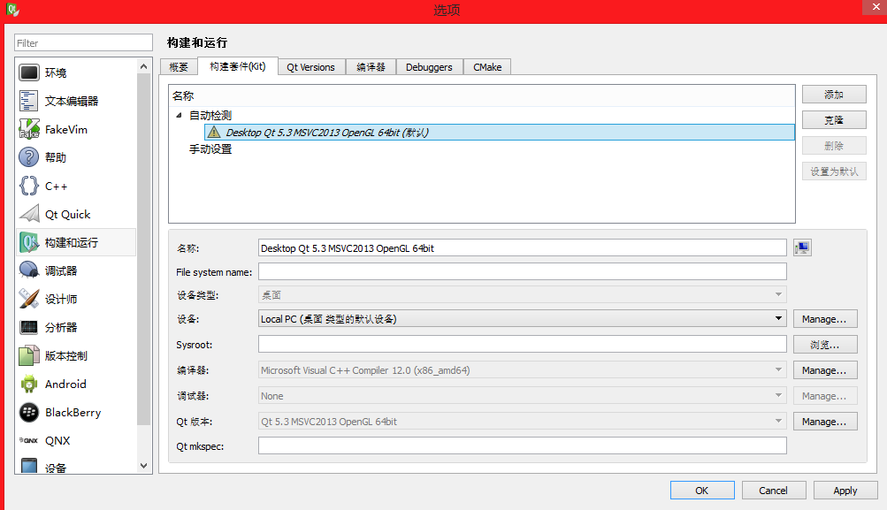This screenshot has width=887, height=510.
Task: Focus the Filter search field
Action: 83,43
